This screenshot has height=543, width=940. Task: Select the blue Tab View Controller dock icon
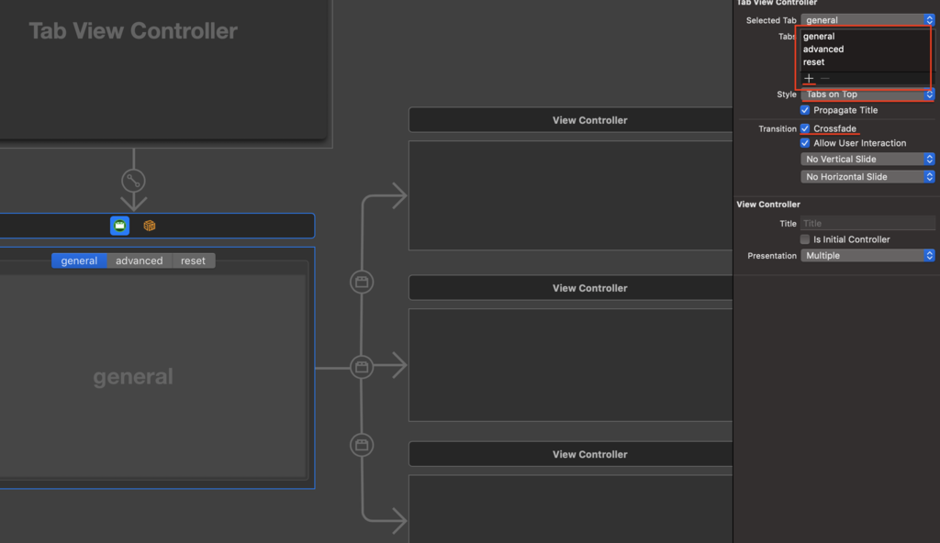click(x=120, y=226)
